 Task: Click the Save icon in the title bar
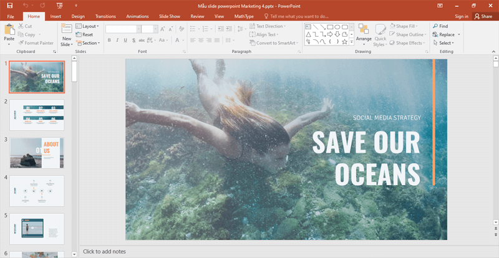tap(9, 6)
